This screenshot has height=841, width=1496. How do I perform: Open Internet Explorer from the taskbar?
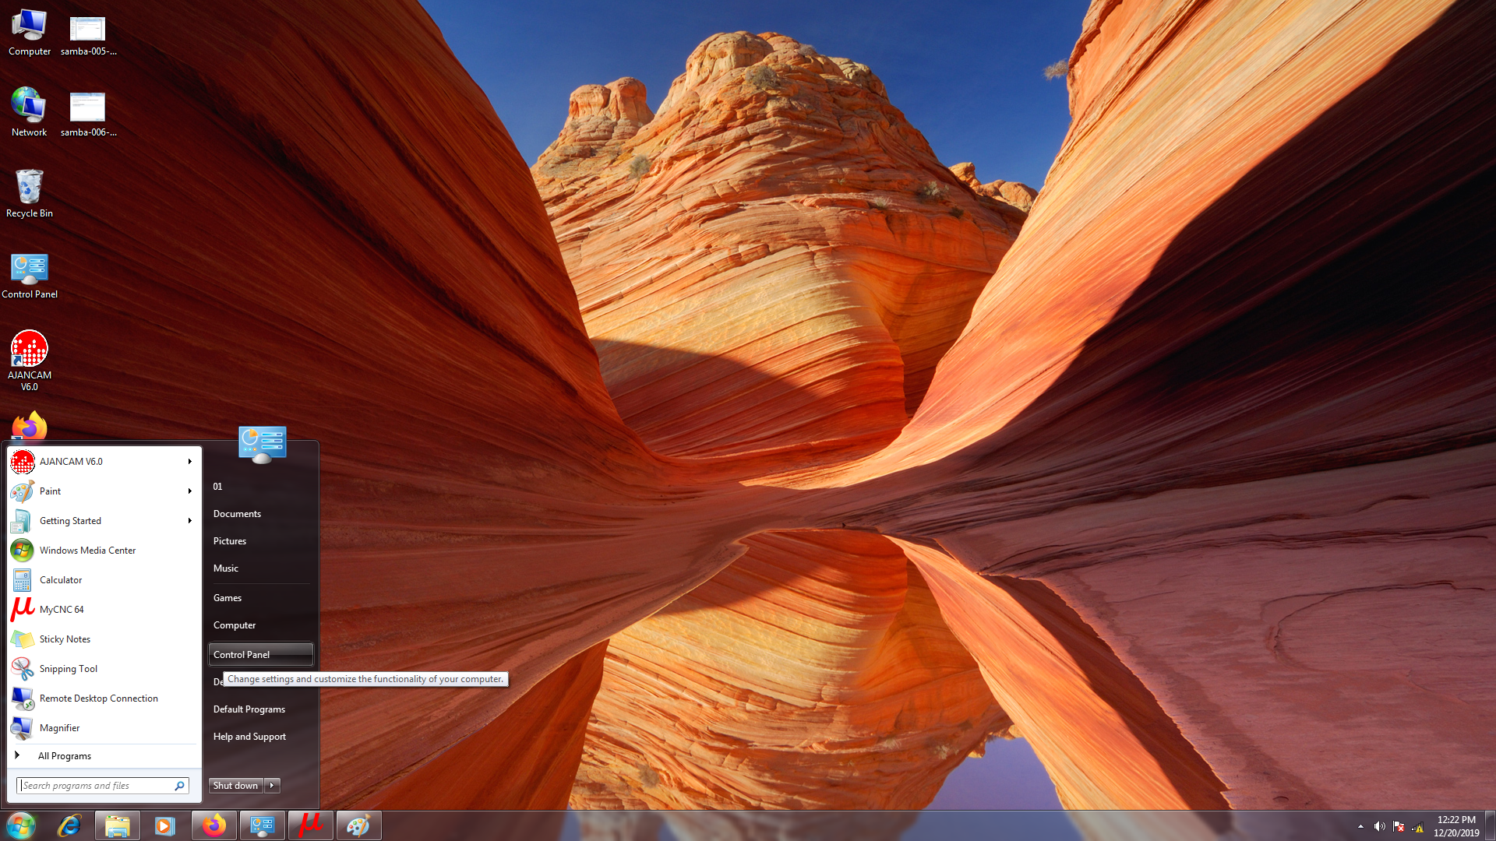[x=69, y=825]
